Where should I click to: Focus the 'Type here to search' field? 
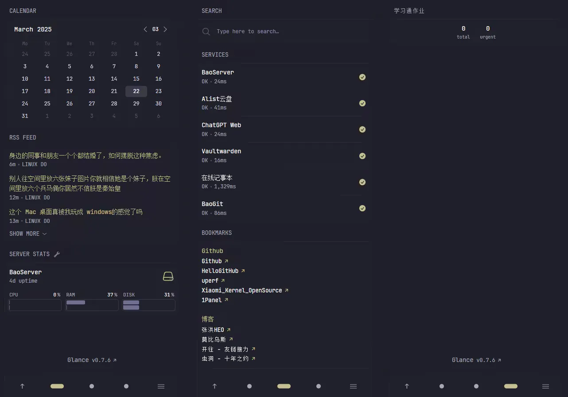pyautogui.click(x=284, y=31)
